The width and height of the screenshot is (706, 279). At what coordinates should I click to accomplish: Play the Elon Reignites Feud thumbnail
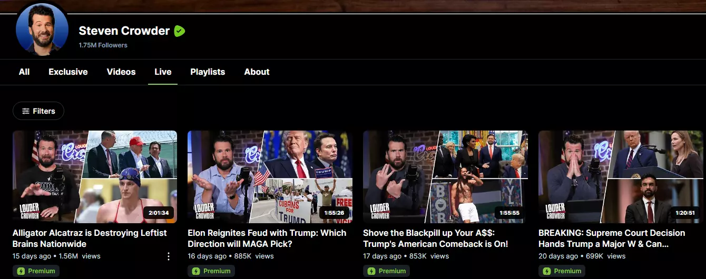270,177
